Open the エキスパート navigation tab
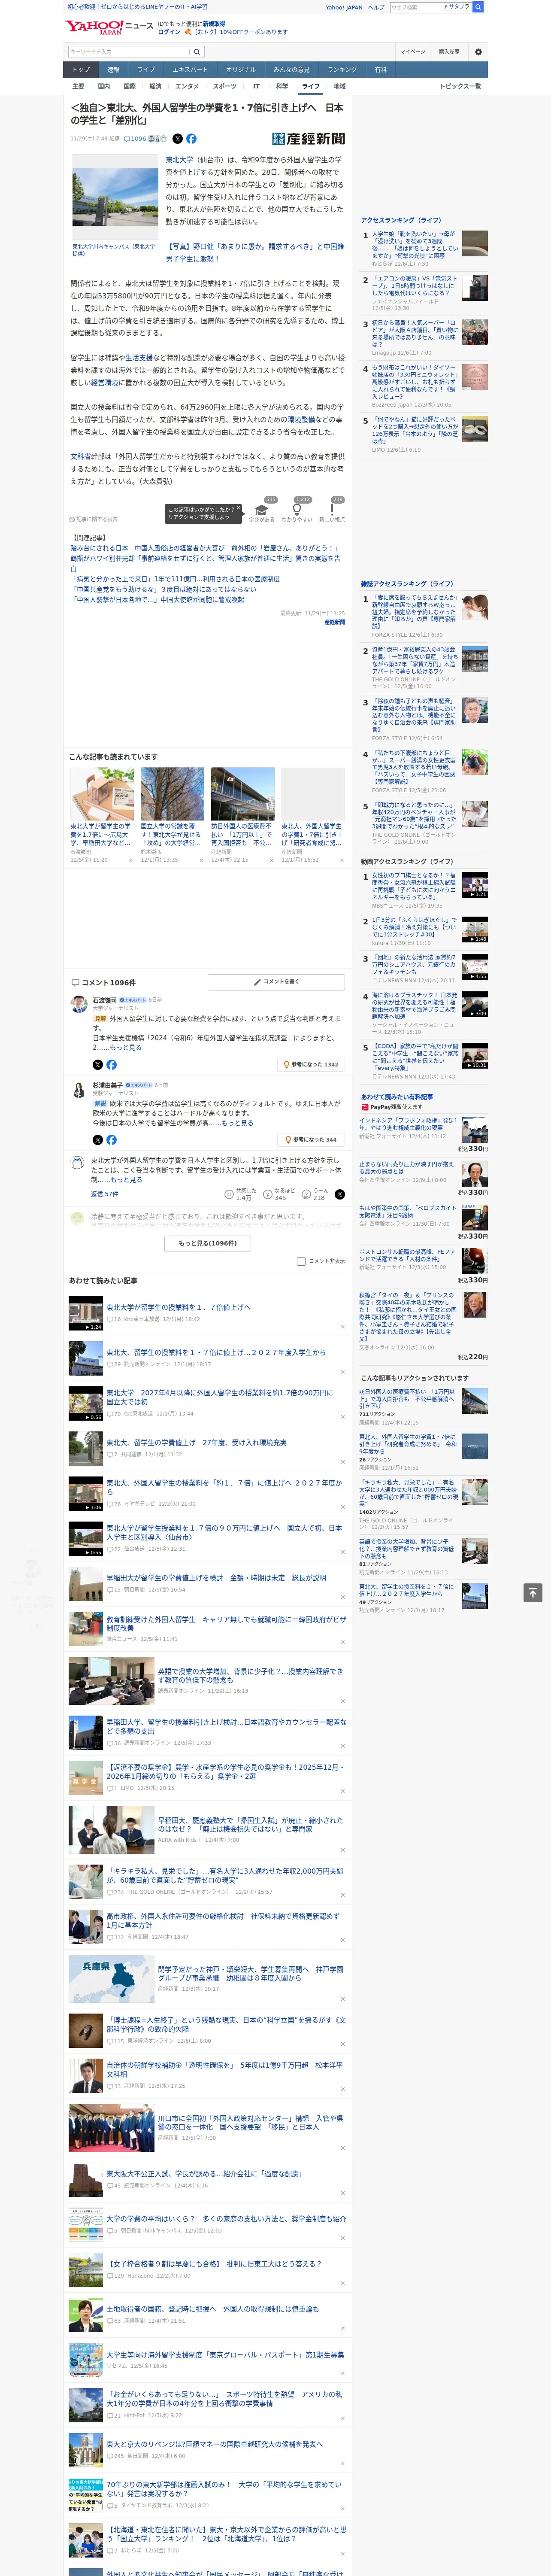Viewport: 551px width, 2576px height. pos(190,70)
